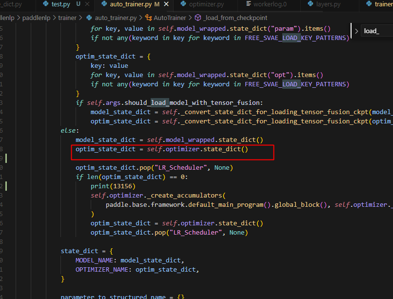Click the AutoTrainer class symbol icon

point(148,18)
